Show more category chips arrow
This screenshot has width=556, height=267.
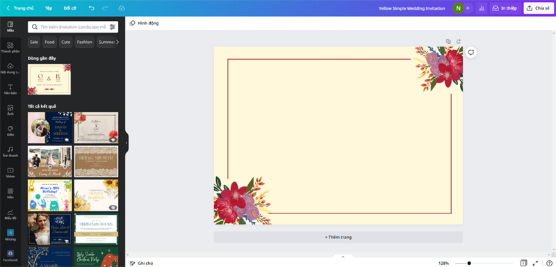pyautogui.click(x=117, y=42)
